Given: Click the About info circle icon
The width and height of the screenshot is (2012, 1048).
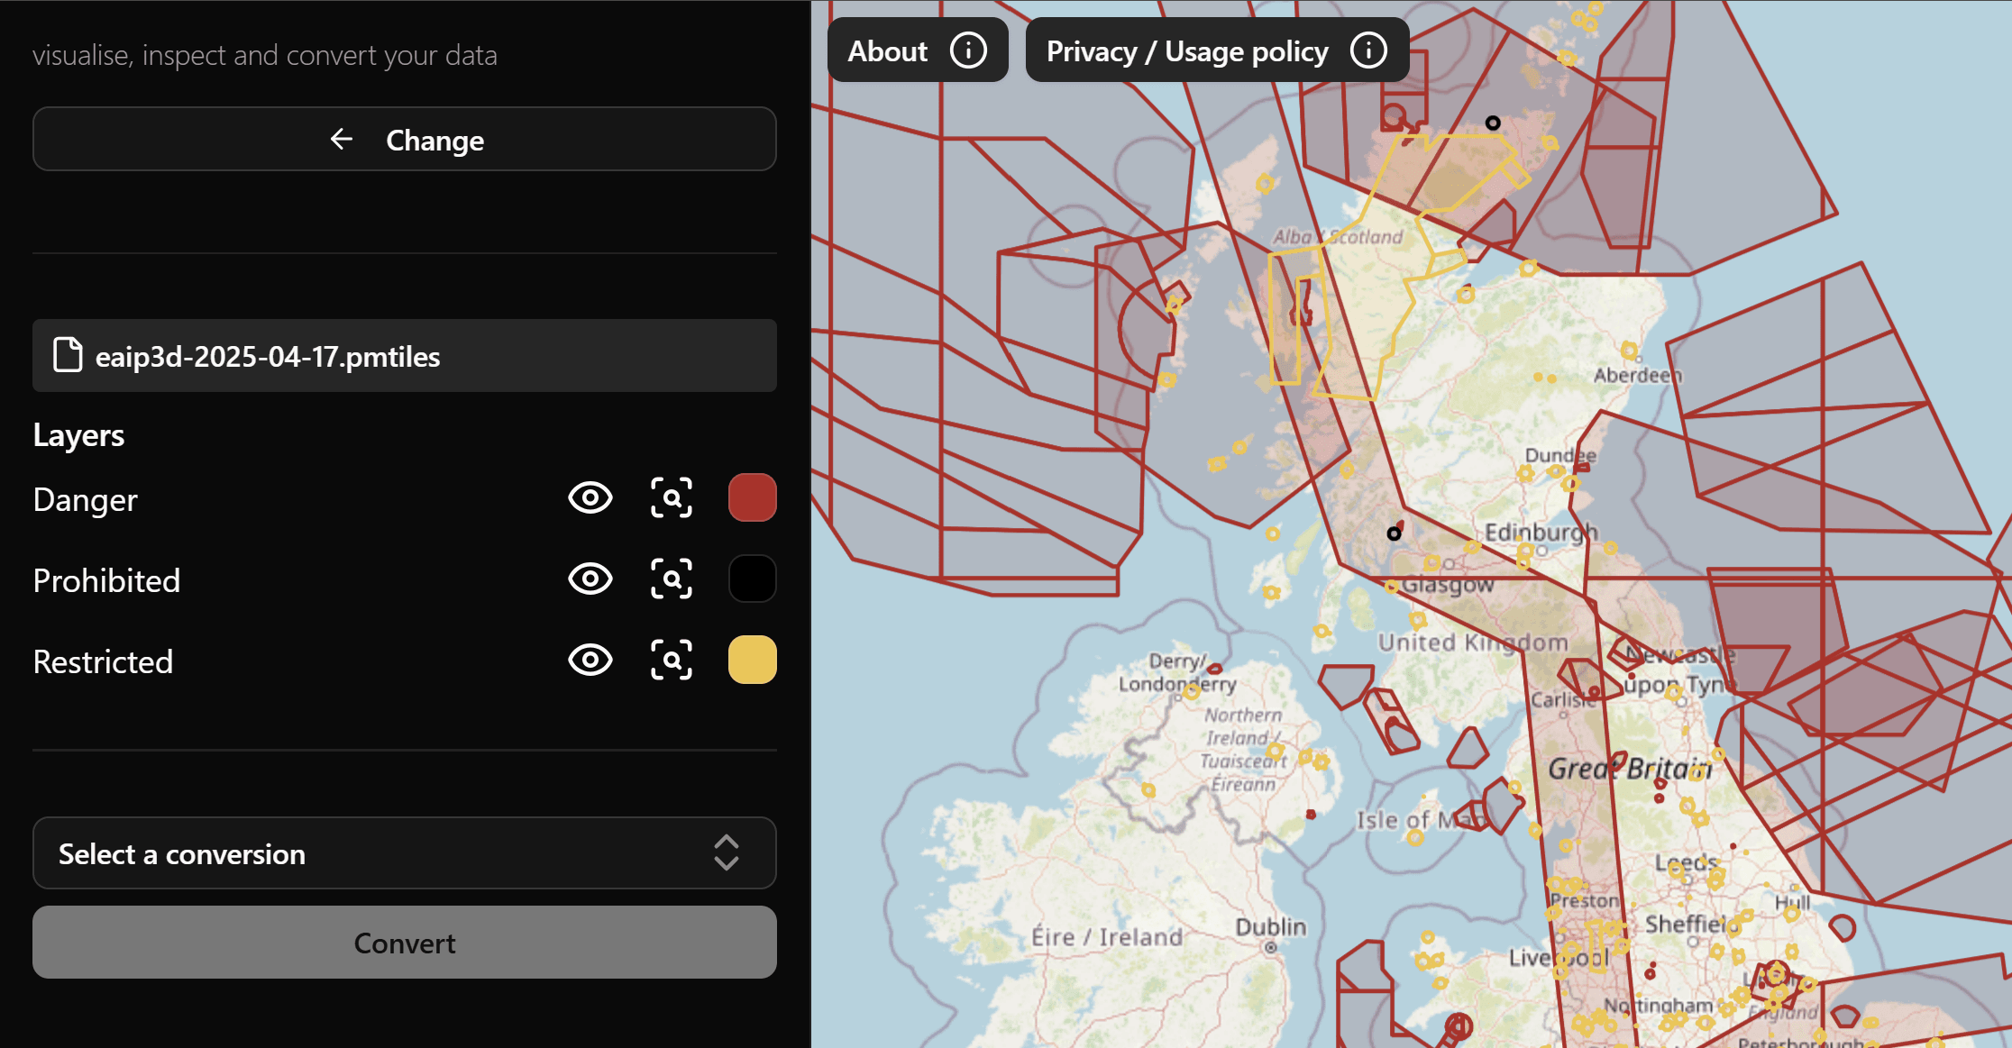Looking at the screenshot, I should [x=968, y=50].
